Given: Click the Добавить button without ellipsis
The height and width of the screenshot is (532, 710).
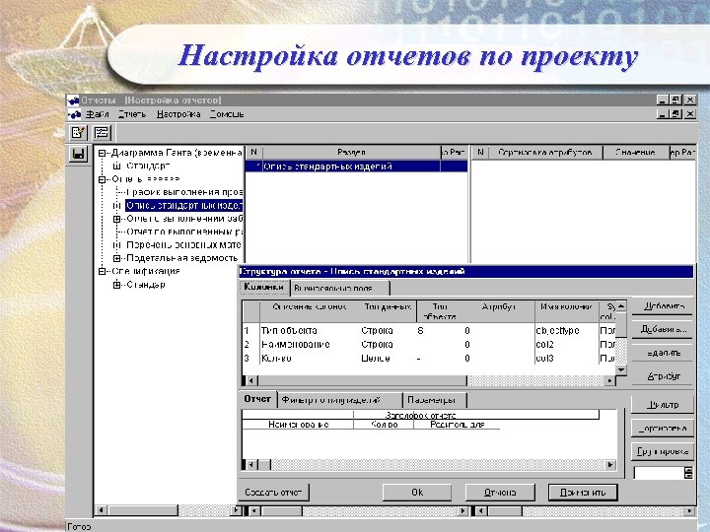Looking at the screenshot, I should click(x=663, y=306).
